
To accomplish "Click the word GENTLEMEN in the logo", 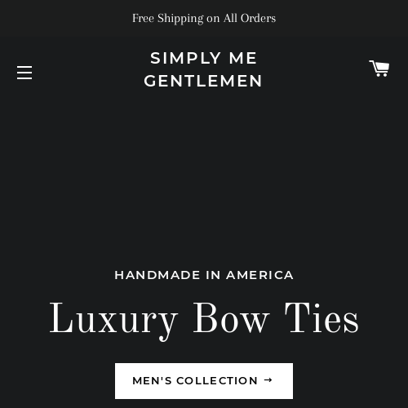I will point(203,81).
